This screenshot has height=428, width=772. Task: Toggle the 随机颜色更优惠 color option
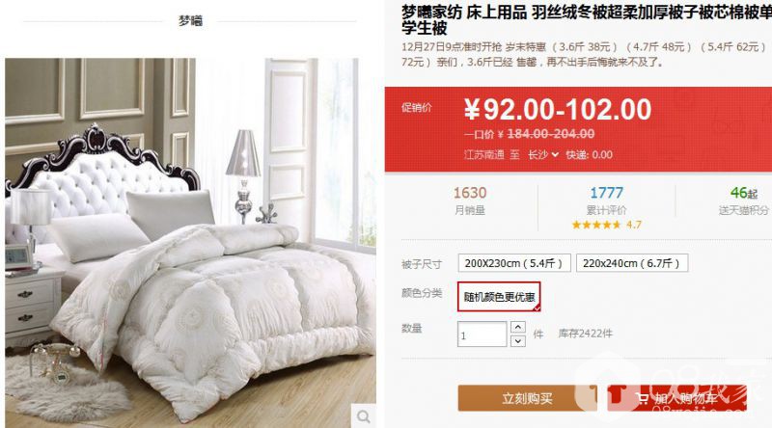coord(499,297)
